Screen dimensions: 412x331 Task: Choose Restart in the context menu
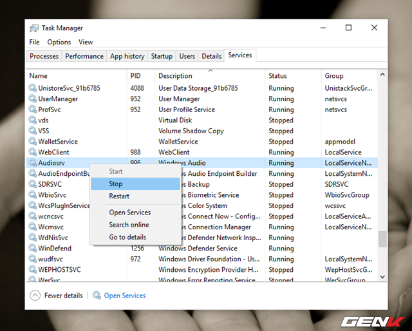pos(135,196)
